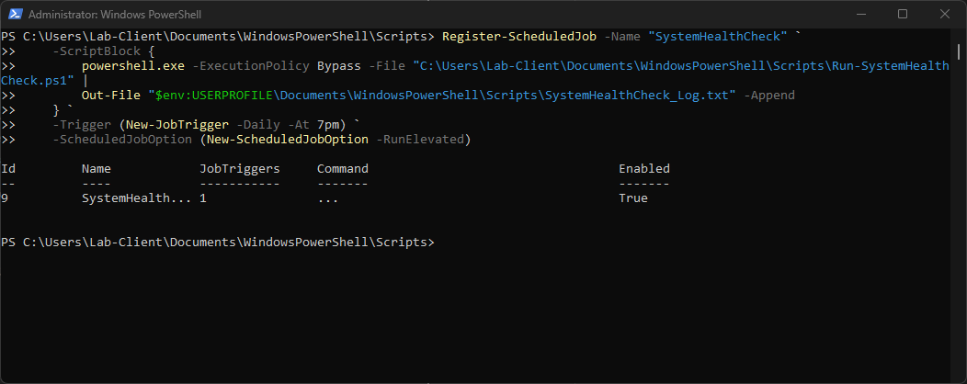Click the -Append parameter
The image size is (967, 384).
coord(769,96)
